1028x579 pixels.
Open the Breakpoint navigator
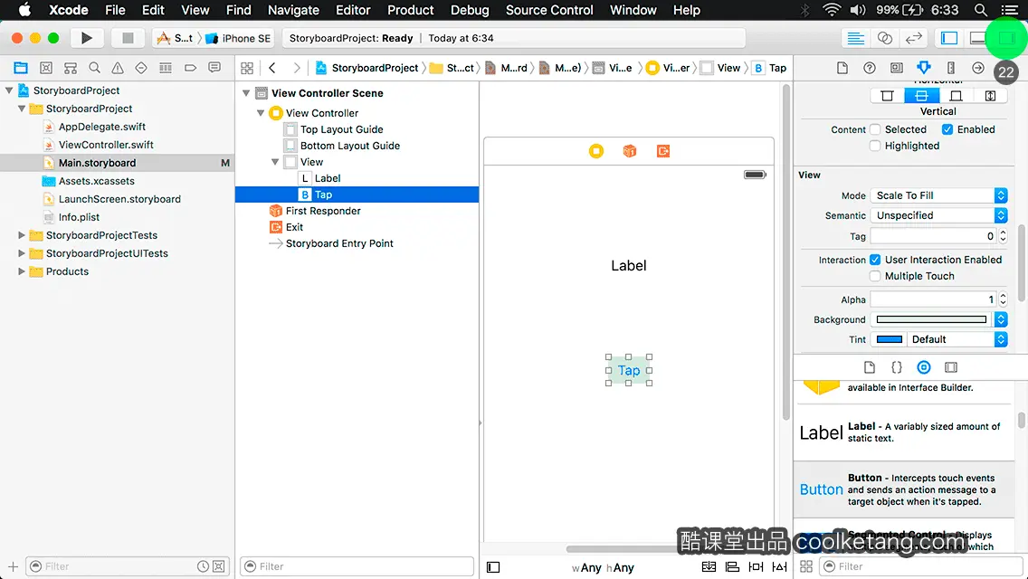tap(190, 68)
